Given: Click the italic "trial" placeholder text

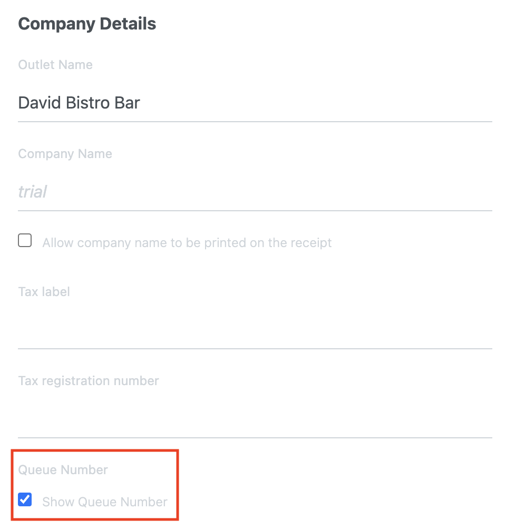Looking at the screenshot, I should click(33, 192).
